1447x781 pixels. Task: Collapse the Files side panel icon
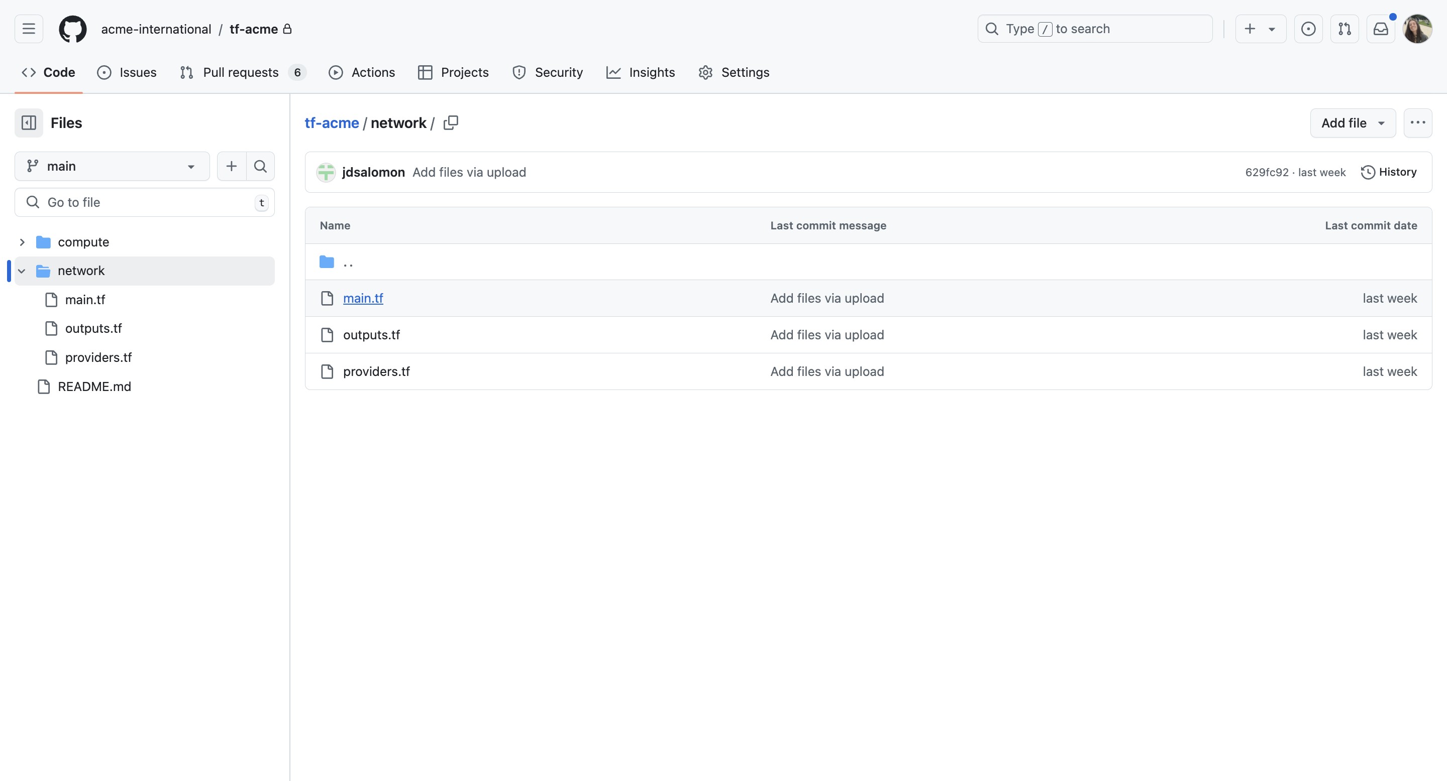pyautogui.click(x=29, y=123)
